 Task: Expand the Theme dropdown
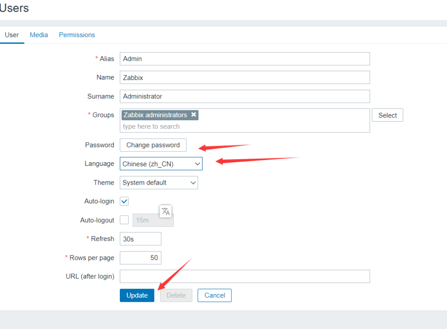tap(159, 183)
